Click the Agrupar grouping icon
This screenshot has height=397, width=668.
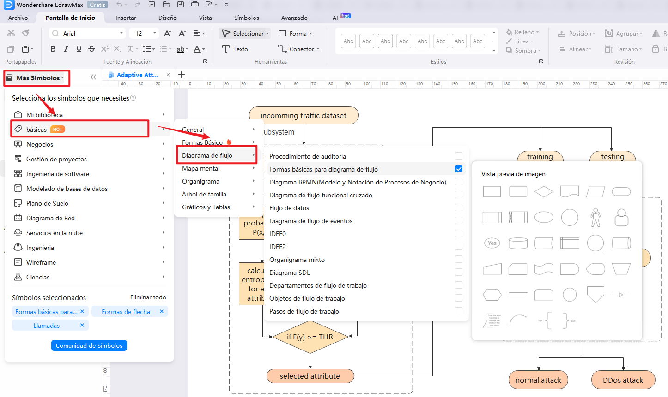(x=609, y=33)
